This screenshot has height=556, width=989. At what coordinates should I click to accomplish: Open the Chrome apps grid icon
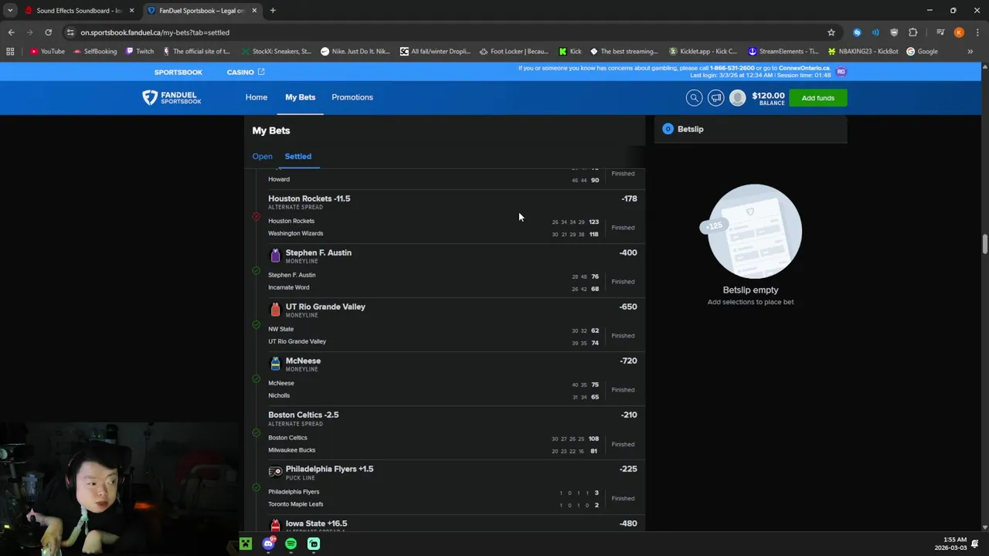pyautogui.click(x=10, y=52)
